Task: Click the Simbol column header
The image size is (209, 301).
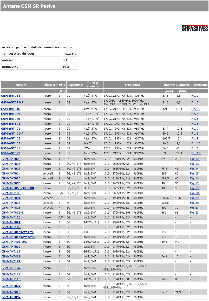Action: coord(21,85)
